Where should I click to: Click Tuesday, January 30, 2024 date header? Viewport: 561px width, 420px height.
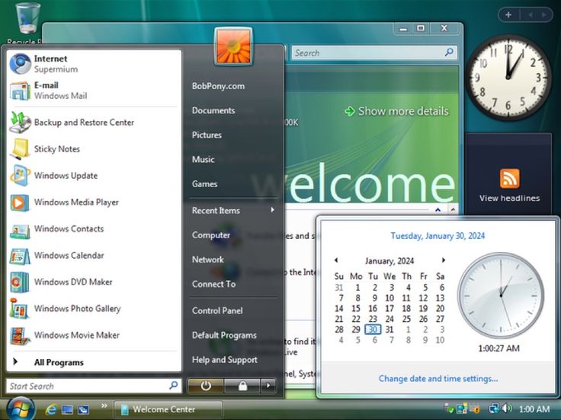click(x=438, y=236)
